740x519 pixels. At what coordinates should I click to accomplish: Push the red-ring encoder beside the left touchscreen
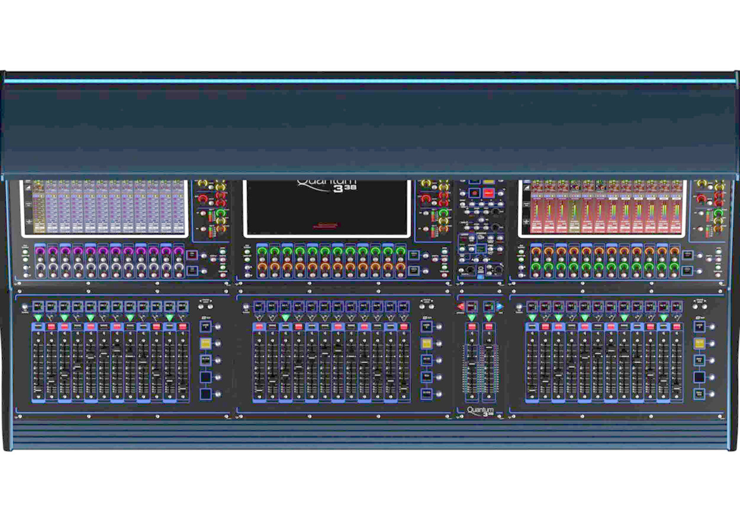[202, 199]
